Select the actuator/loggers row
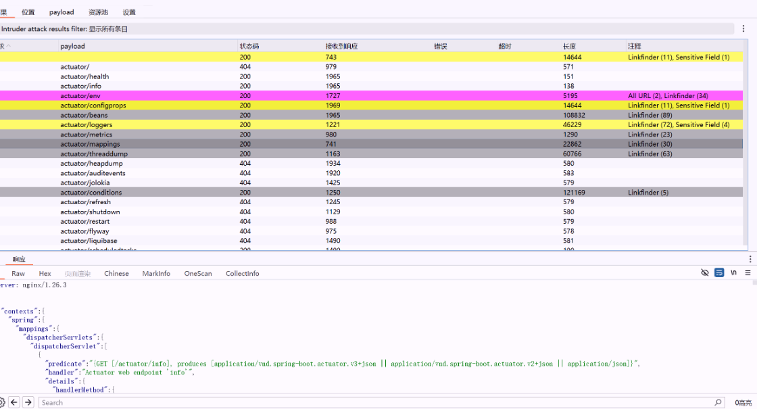Image resolution: width=757 pixels, height=409 pixels. [x=371, y=124]
